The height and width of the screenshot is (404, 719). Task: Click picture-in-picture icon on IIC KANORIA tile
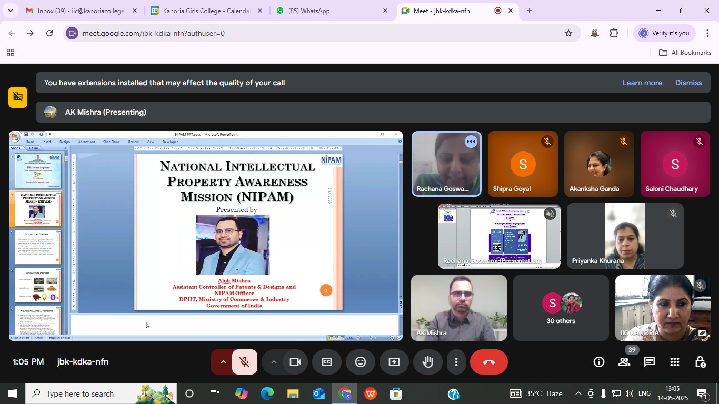(x=702, y=333)
